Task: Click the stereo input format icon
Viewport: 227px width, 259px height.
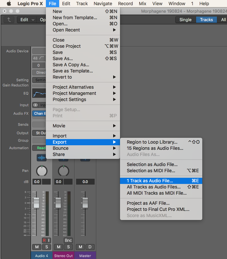Action: click(x=35, y=105)
